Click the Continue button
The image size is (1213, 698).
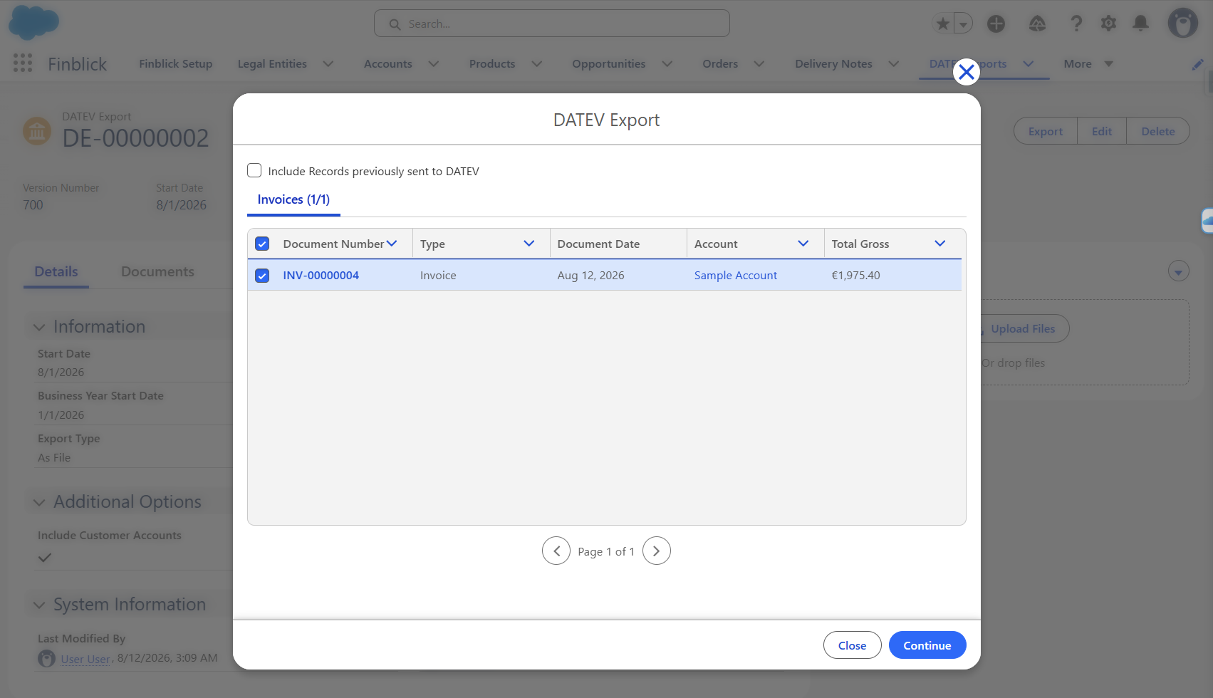(x=927, y=645)
